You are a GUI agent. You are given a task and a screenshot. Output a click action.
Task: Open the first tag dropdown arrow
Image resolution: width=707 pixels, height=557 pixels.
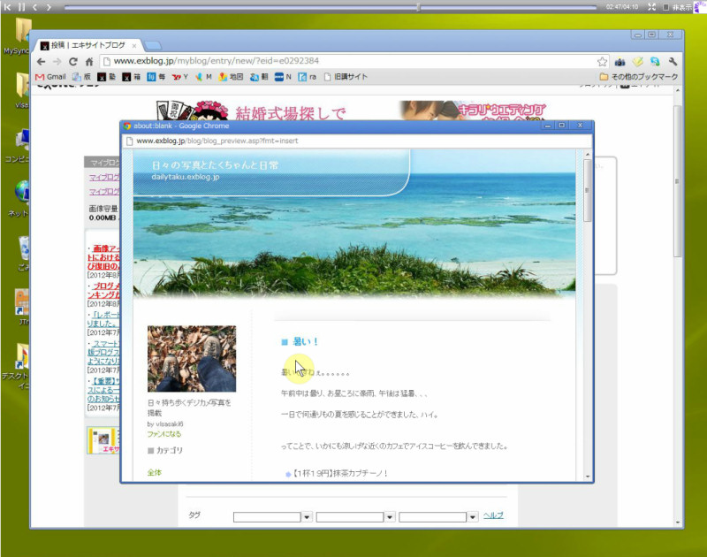click(307, 517)
